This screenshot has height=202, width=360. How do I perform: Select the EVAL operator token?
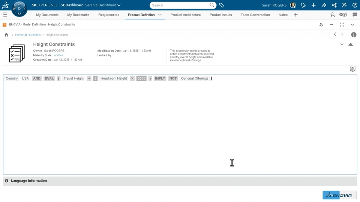49,78
